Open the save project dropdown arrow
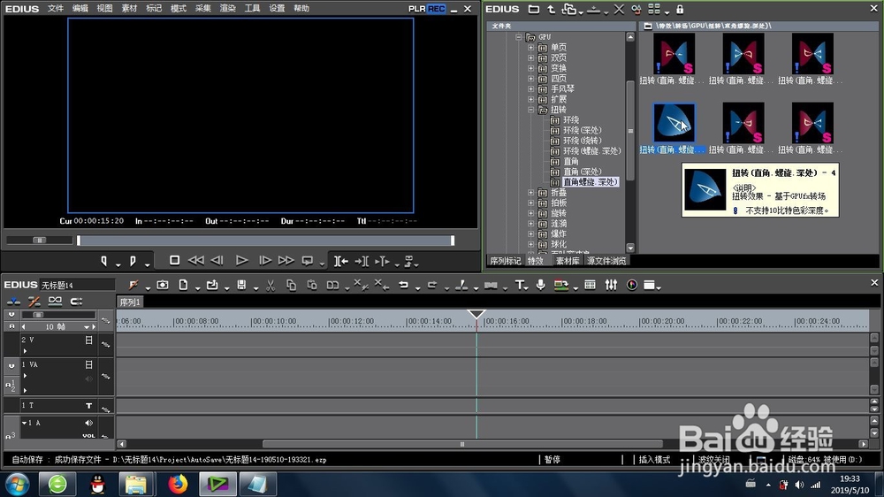Screen dimensions: 884x497 point(255,288)
